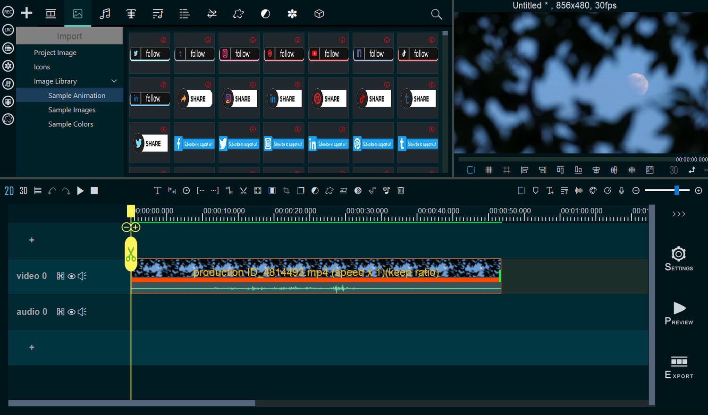This screenshot has height=415, width=708.
Task: Click the Import button
Action: point(69,36)
